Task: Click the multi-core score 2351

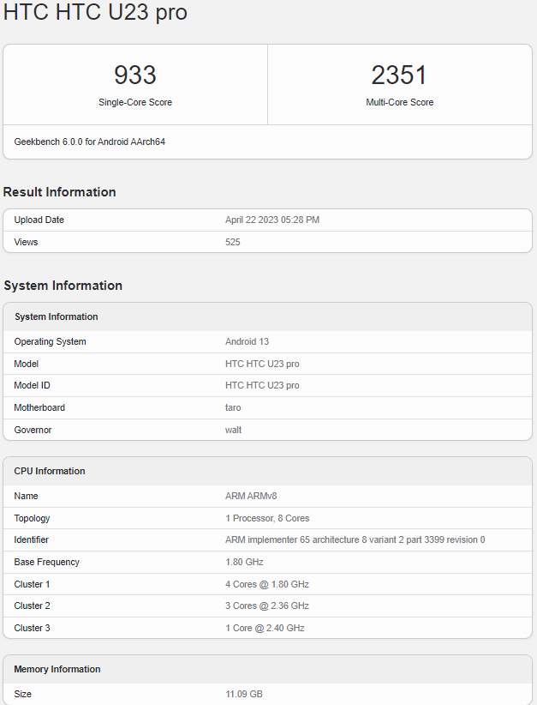Action: click(399, 75)
